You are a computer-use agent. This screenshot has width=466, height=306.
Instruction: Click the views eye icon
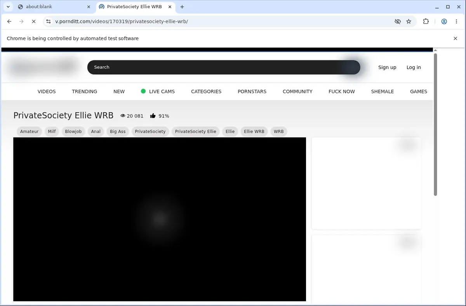click(x=123, y=116)
